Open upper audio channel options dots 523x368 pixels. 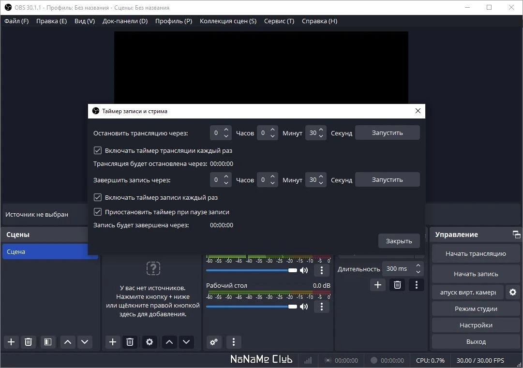pyautogui.click(x=322, y=270)
